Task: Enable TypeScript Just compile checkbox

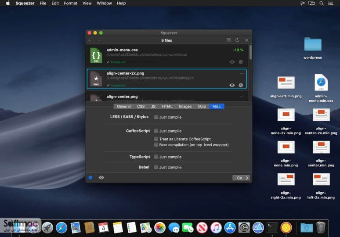Action: 156,157
